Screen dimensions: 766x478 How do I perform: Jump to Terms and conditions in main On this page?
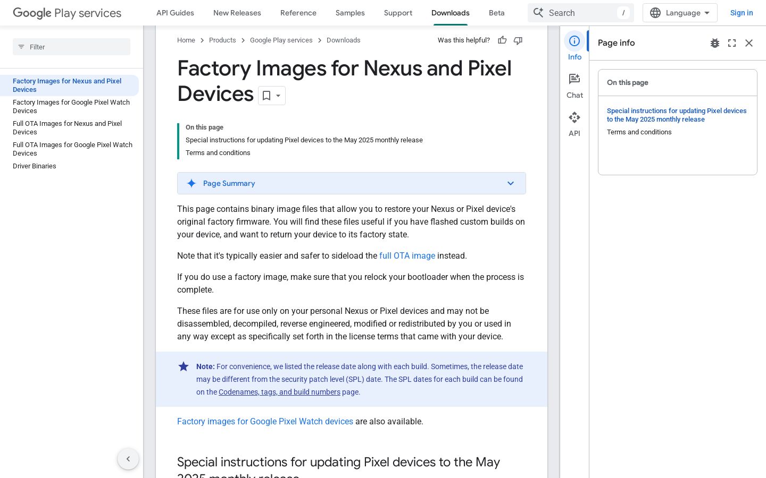[218, 153]
